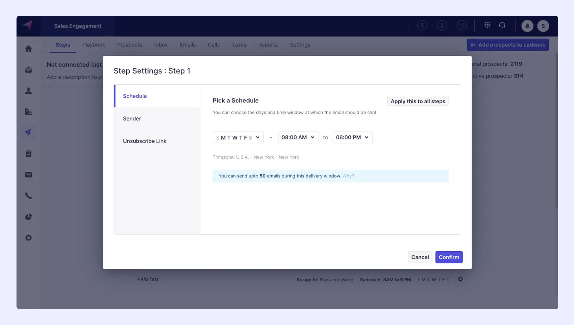Open the apps grid icon in header
This screenshot has width=574, height=325.
(487, 25)
